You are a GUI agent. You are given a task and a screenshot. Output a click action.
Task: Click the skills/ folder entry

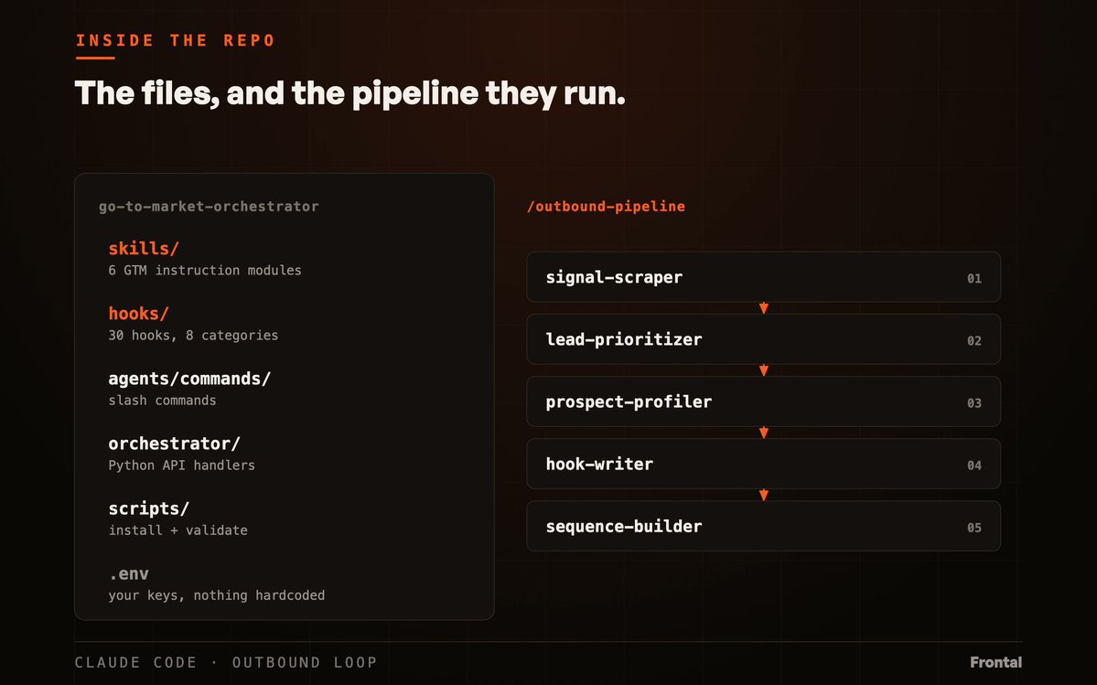(x=144, y=248)
